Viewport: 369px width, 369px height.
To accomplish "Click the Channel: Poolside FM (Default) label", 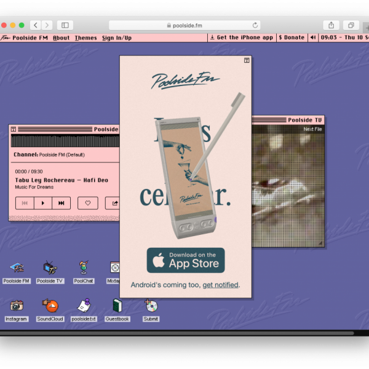I will point(49,154).
